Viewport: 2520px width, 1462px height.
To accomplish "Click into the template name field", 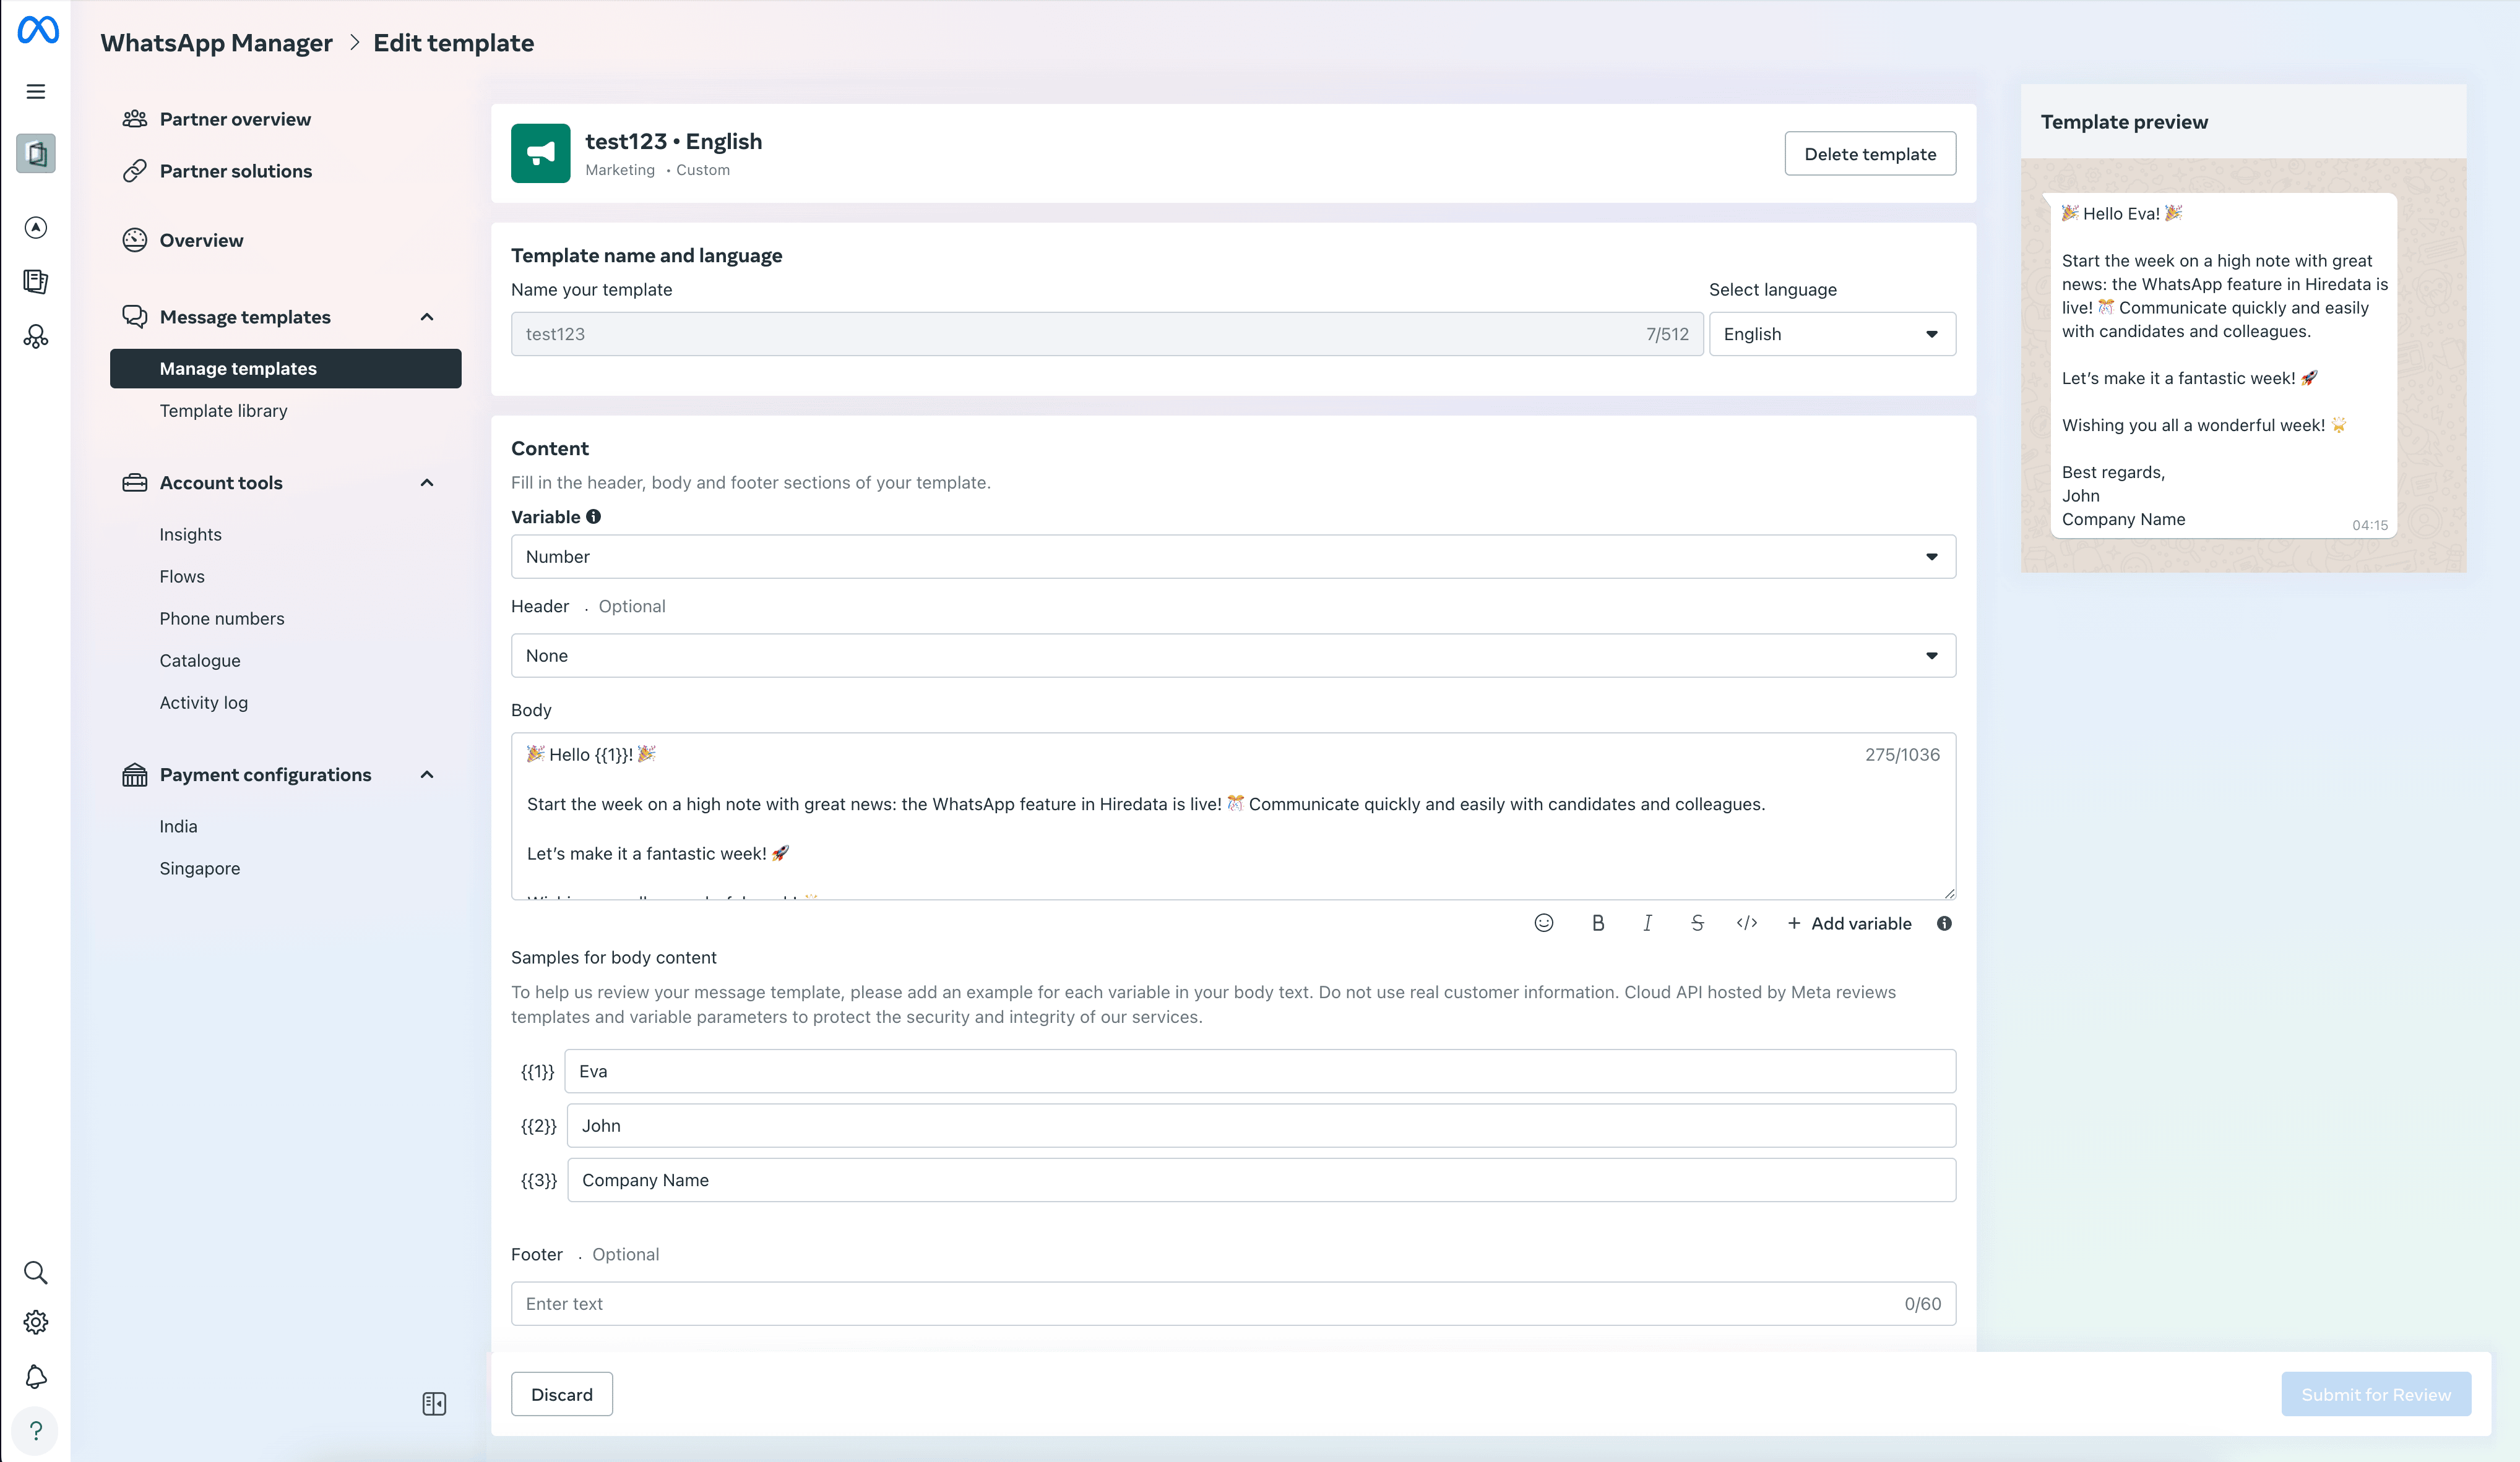I will pyautogui.click(x=1107, y=334).
